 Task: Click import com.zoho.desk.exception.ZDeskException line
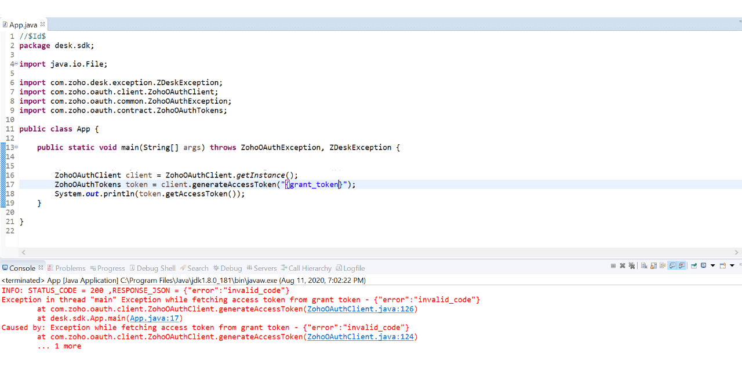121,82
